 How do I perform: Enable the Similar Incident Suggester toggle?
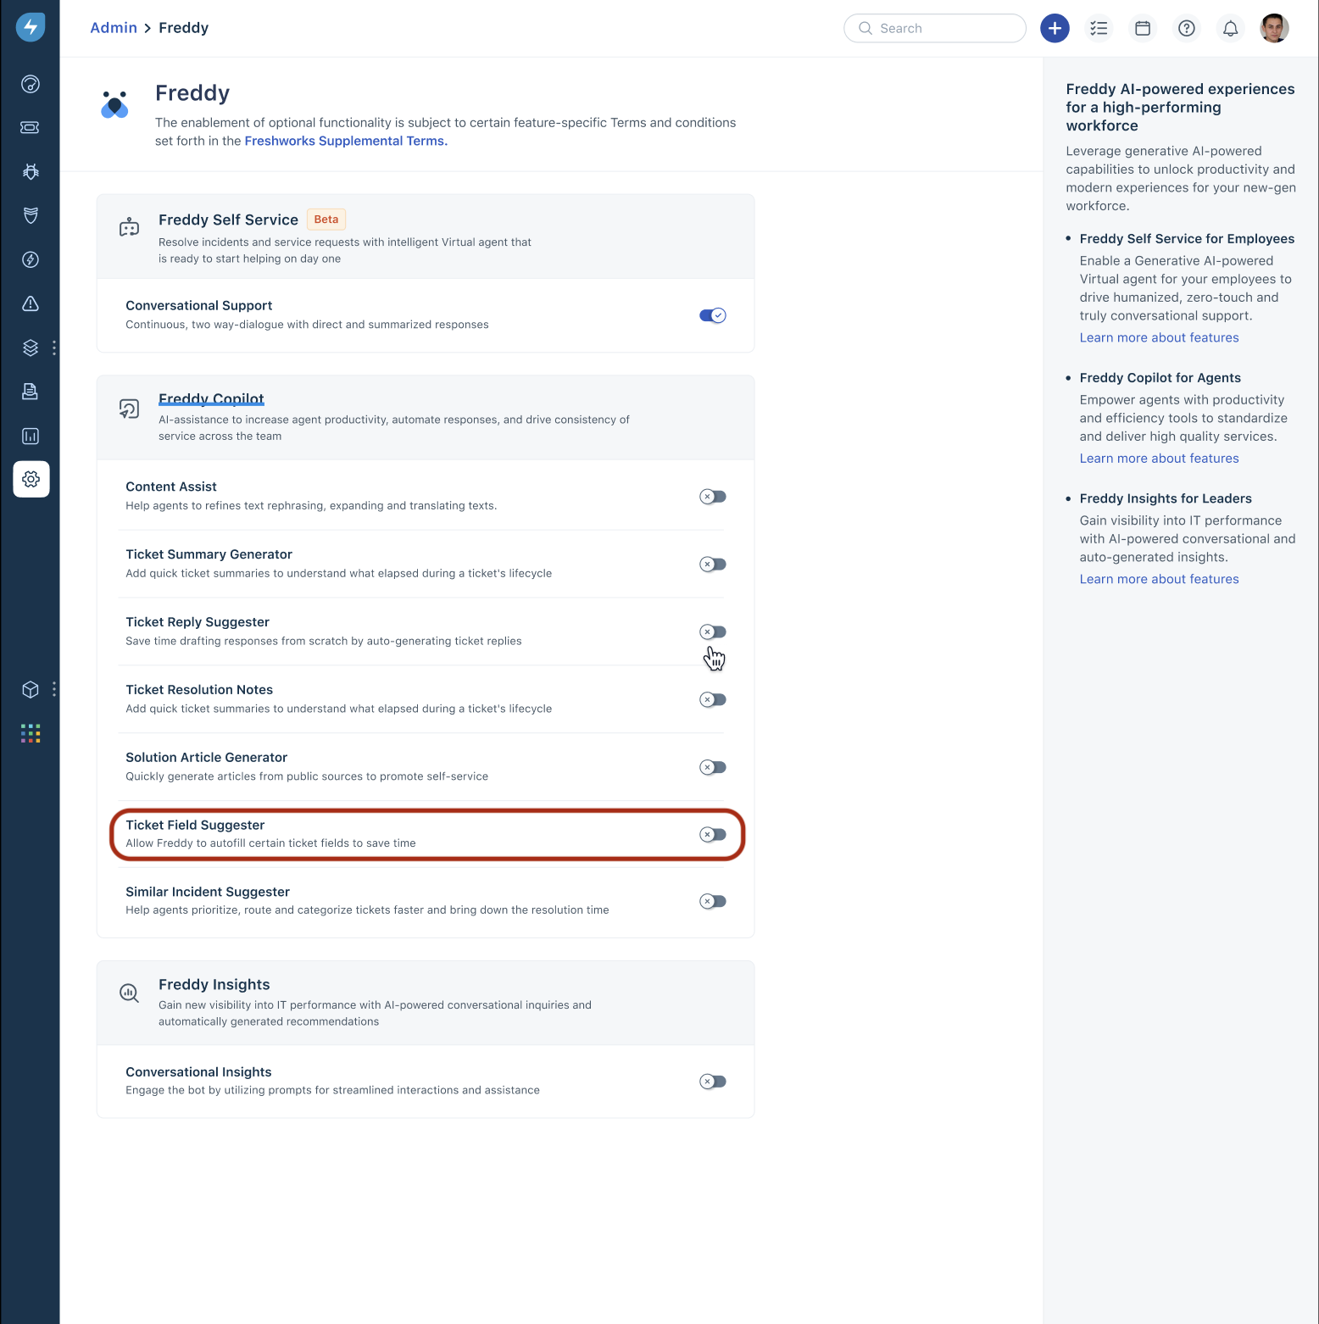pos(712,901)
